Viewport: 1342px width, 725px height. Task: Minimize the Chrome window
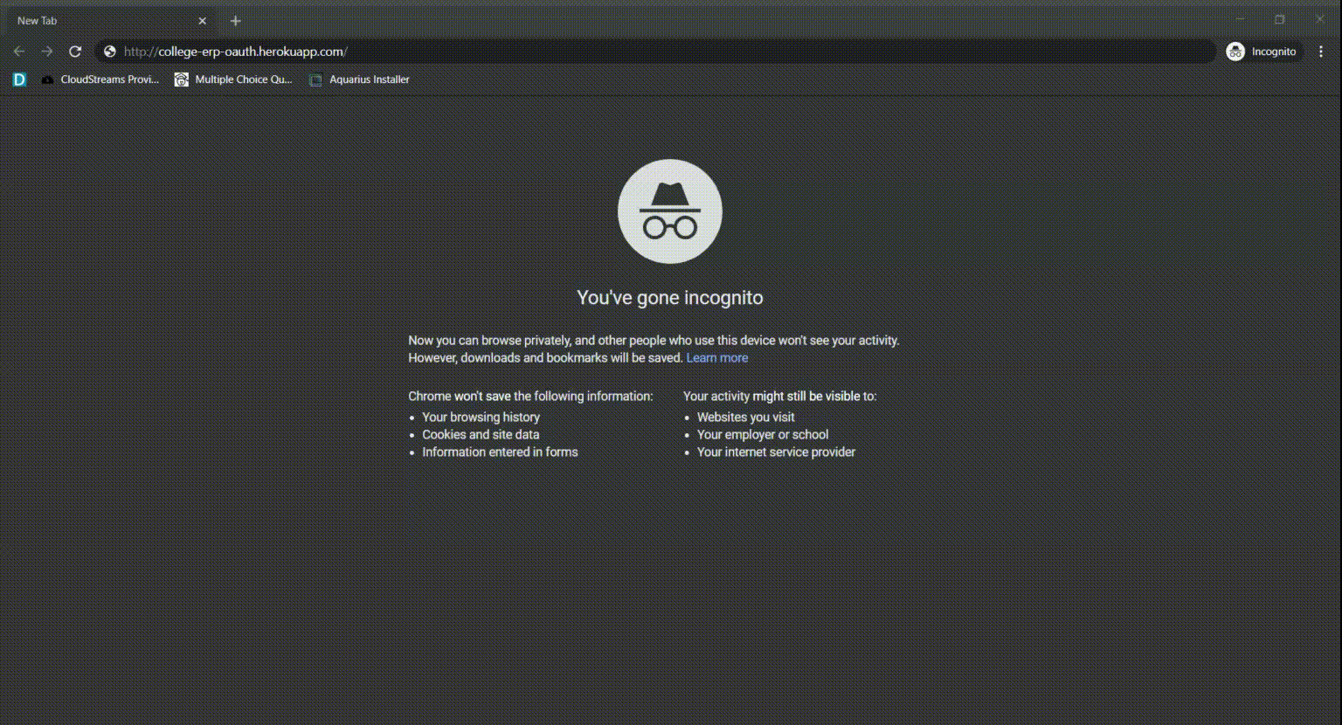point(1240,19)
